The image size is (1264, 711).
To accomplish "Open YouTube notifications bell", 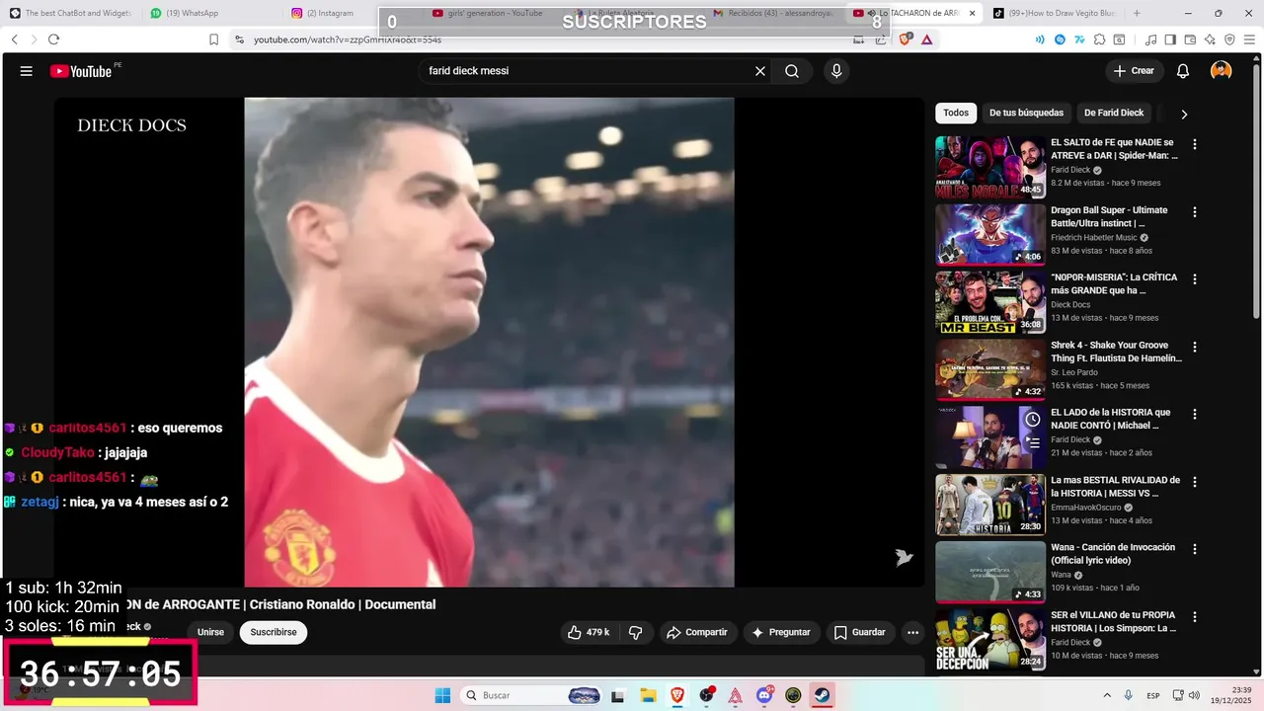I will click(1183, 71).
